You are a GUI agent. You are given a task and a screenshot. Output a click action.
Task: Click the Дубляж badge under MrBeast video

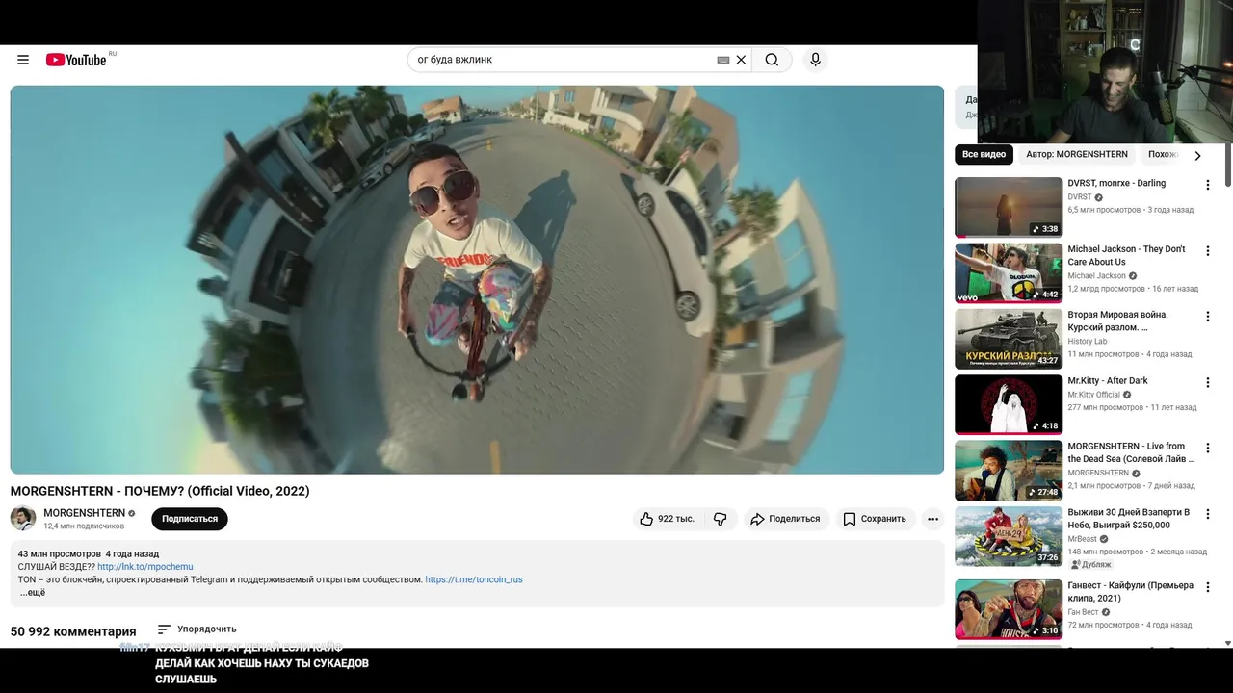click(1090, 565)
